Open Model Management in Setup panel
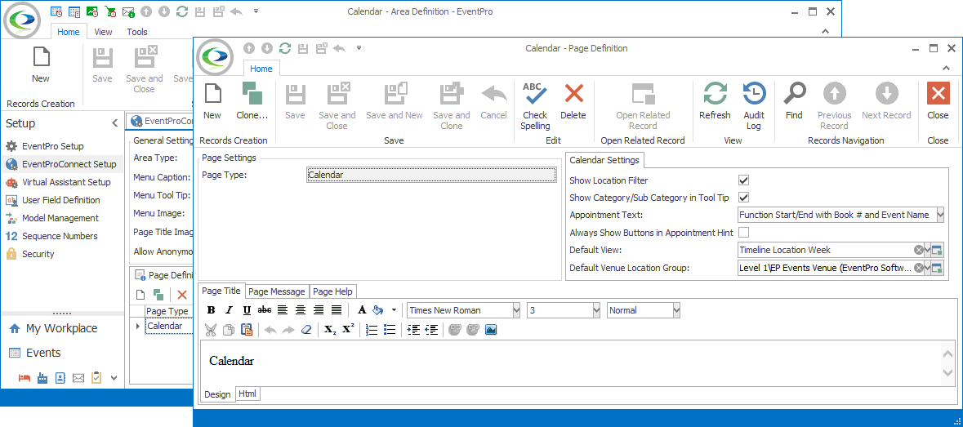 [x=51, y=218]
